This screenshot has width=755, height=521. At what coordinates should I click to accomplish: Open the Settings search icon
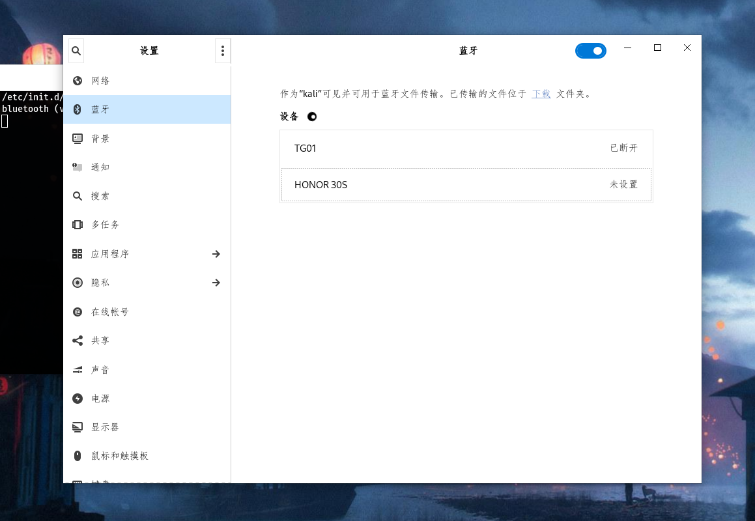pos(76,50)
